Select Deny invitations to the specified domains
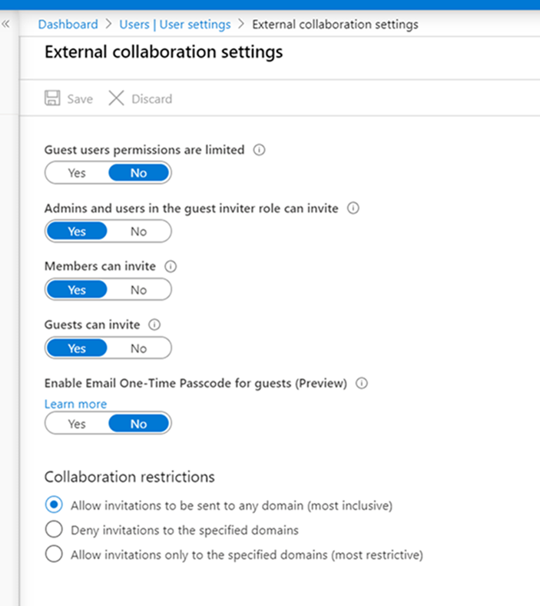Screen dimensions: 540x606 pyautogui.click(x=54, y=530)
